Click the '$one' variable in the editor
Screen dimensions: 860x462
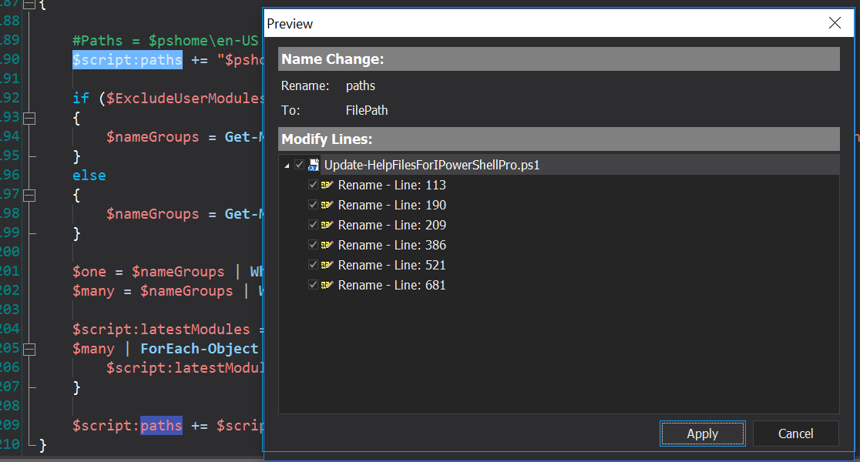point(89,272)
